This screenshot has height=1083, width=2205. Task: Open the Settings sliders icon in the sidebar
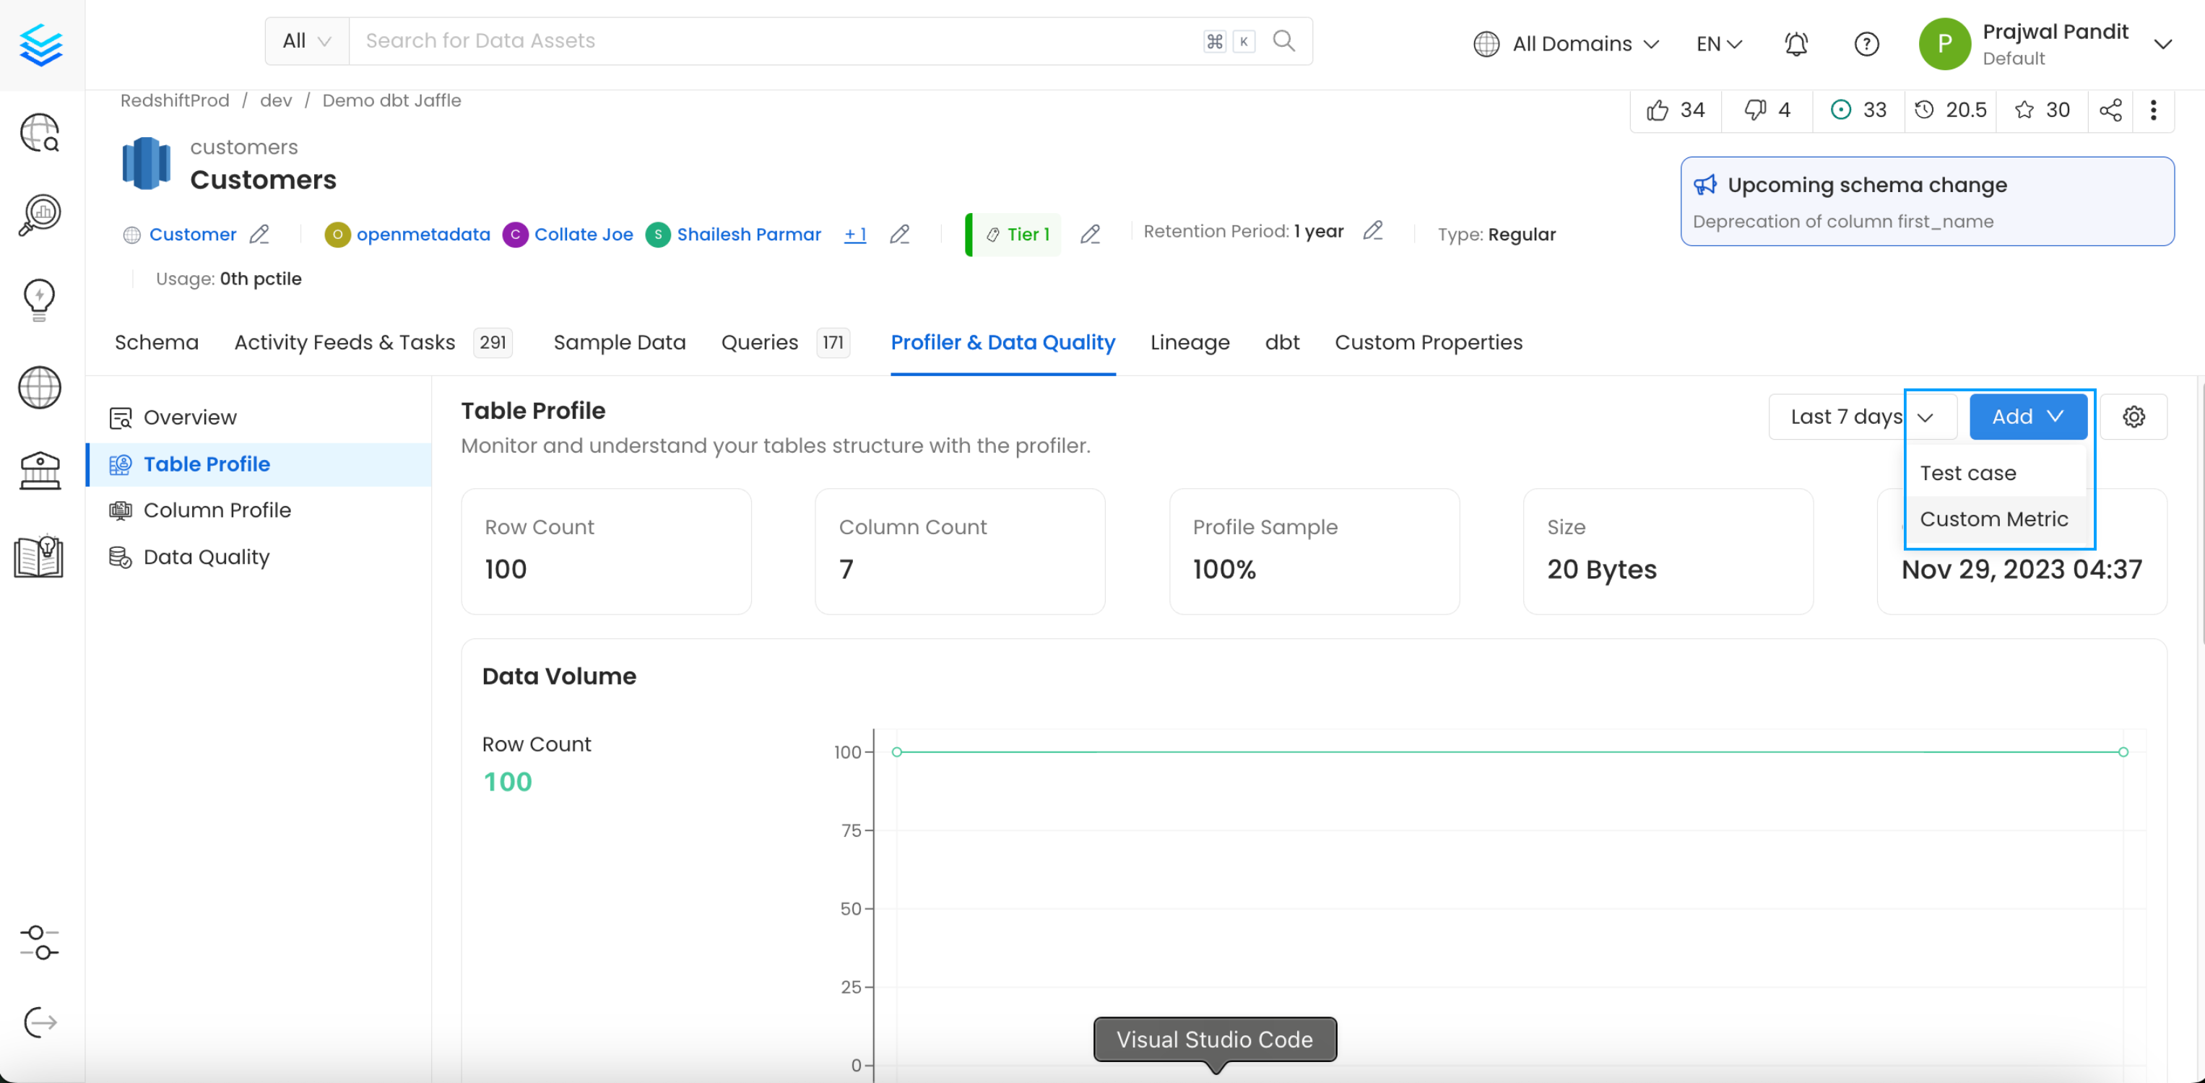pos(40,944)
